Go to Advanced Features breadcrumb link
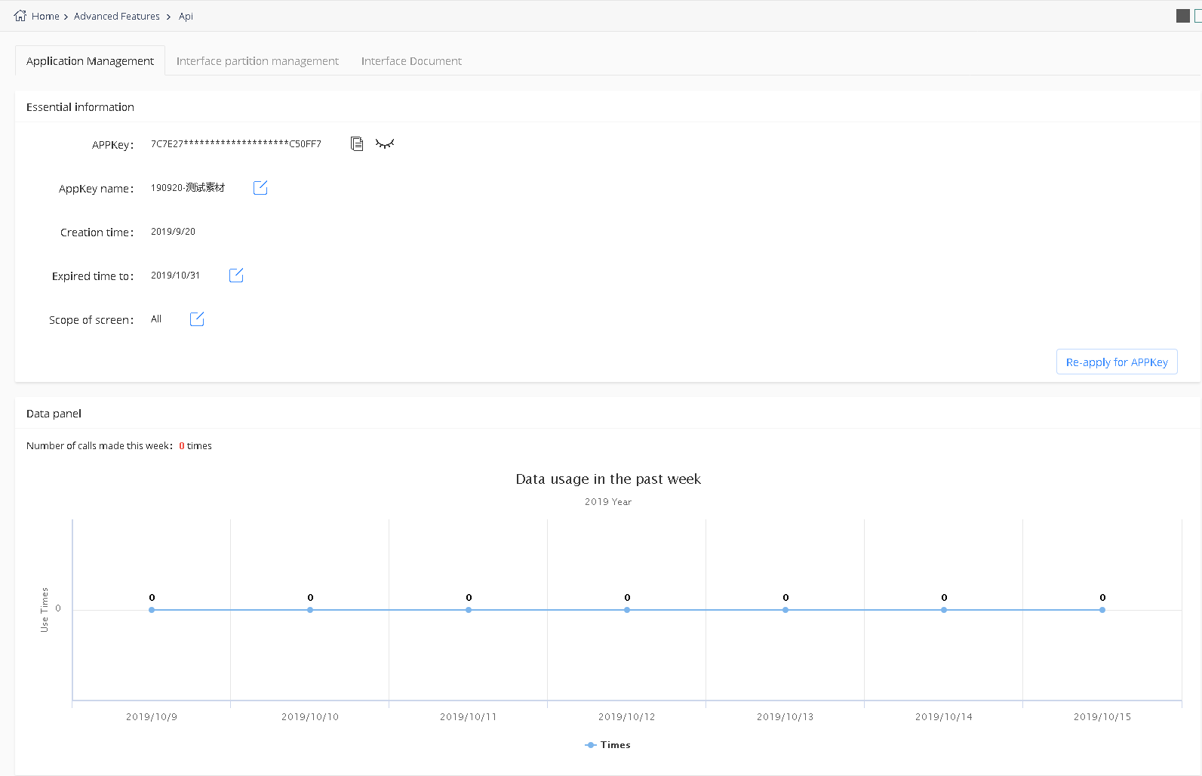The image size is (1202, 776). point(117,16)
